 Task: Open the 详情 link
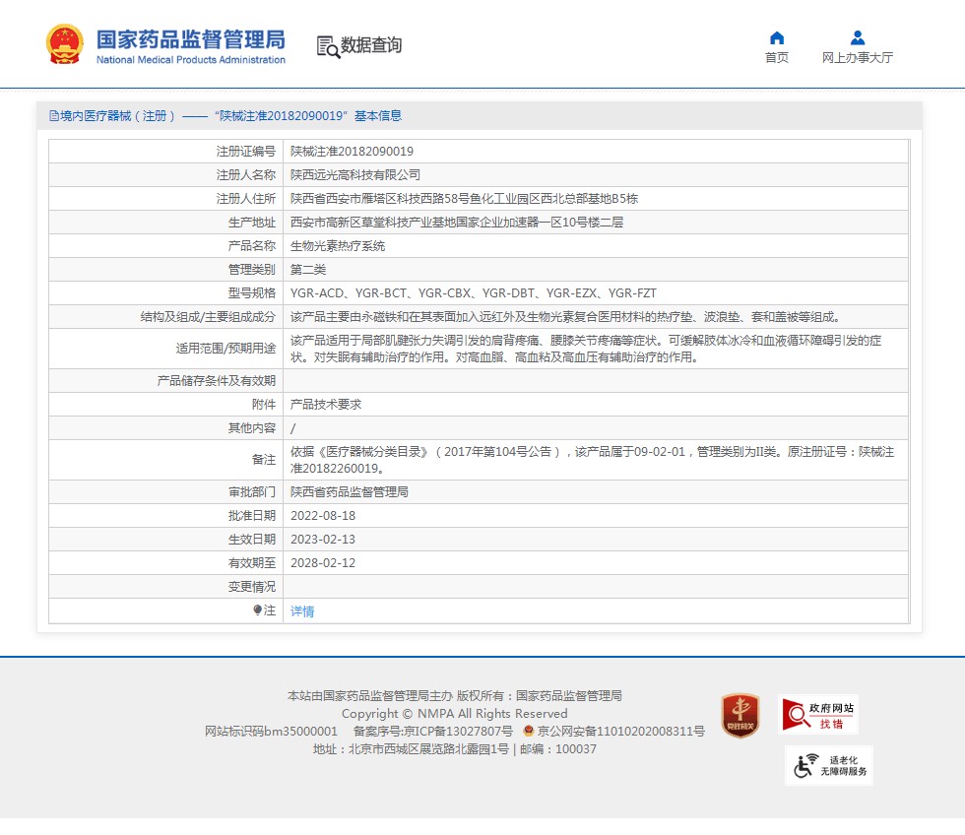pos(302,611)
